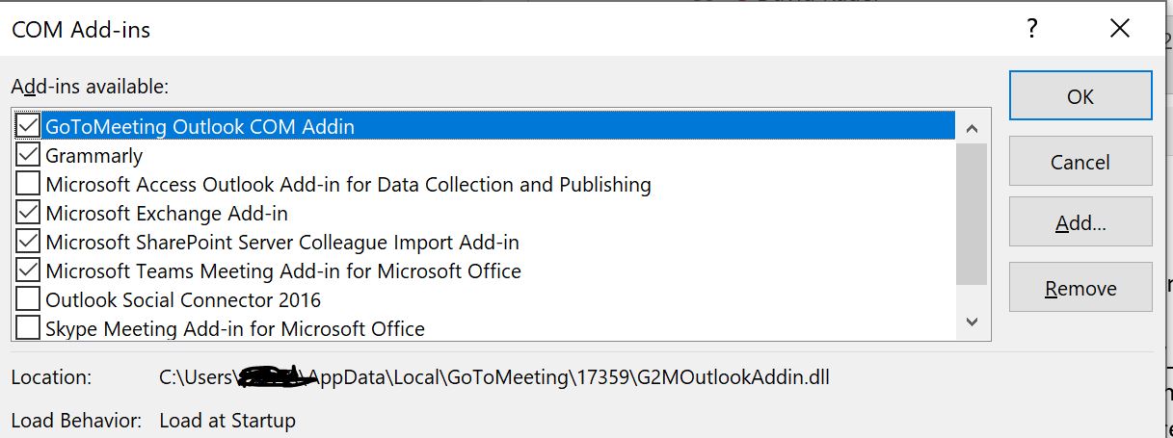Enable Microsoft Access Outlook Add-in checkbox
The height and width of the screenshot is (438, 1173).
(29, 184)
